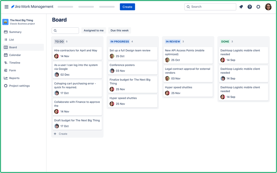Click Classic Business project subtitle
The width and height of the screenshot is (277, 173).
click(22, 24)
